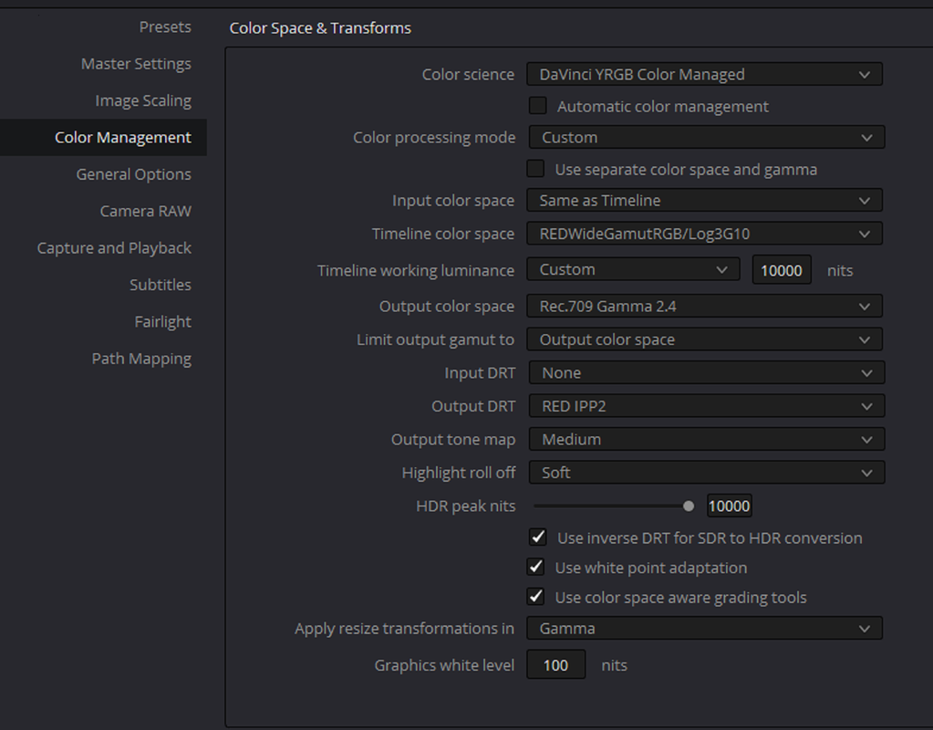Open Limit output gamut to dropdown
This screenshot has height=730, width=933.
pyautogui.click(x=704, y=340)
